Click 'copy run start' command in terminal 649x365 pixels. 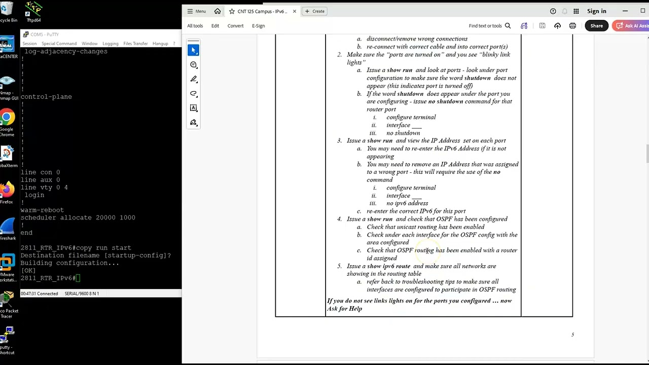pos(103,248)
